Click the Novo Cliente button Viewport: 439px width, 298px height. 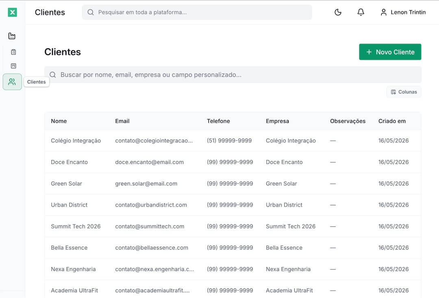[390, 52]
